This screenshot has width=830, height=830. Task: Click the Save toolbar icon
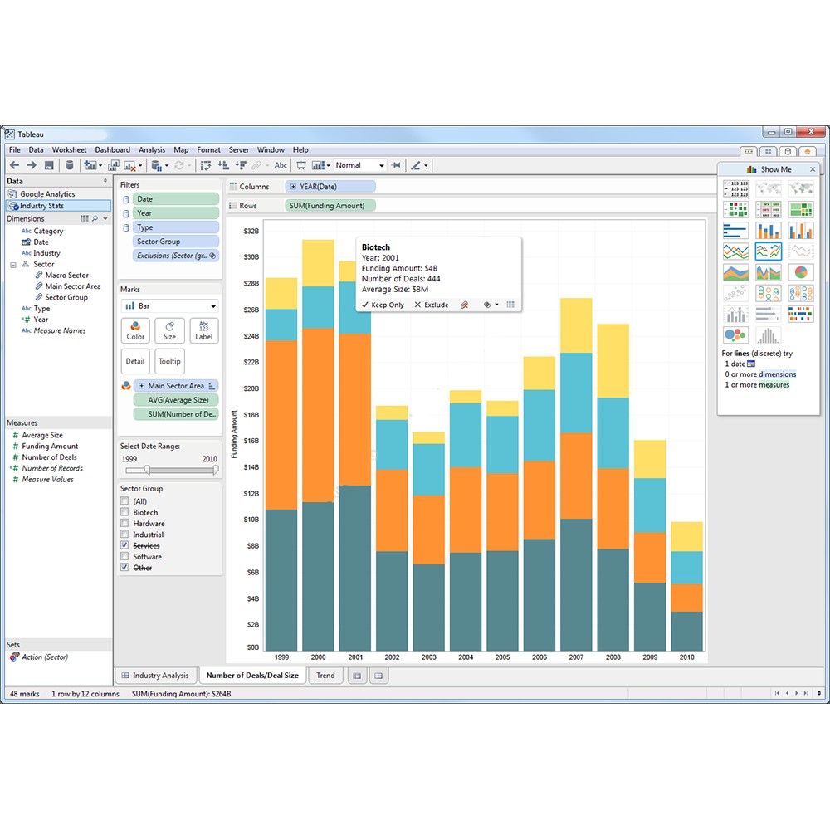pos(49,165)
